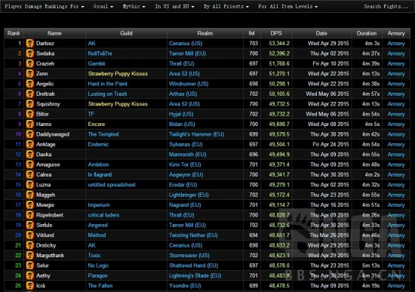Click the priest icon beside Selur
415x292 pixels.
click(x=29, y=266)
